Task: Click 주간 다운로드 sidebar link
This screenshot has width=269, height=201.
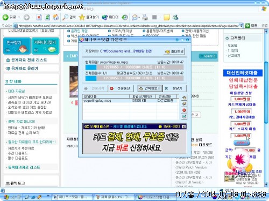Action: coord(18,153)
